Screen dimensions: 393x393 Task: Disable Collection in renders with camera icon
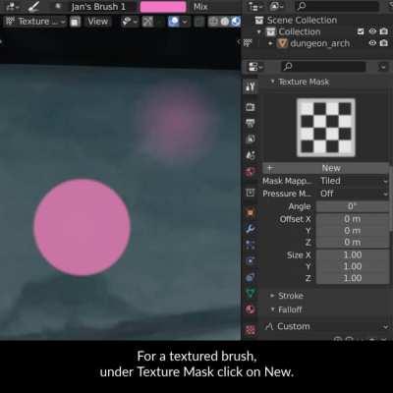384,31
